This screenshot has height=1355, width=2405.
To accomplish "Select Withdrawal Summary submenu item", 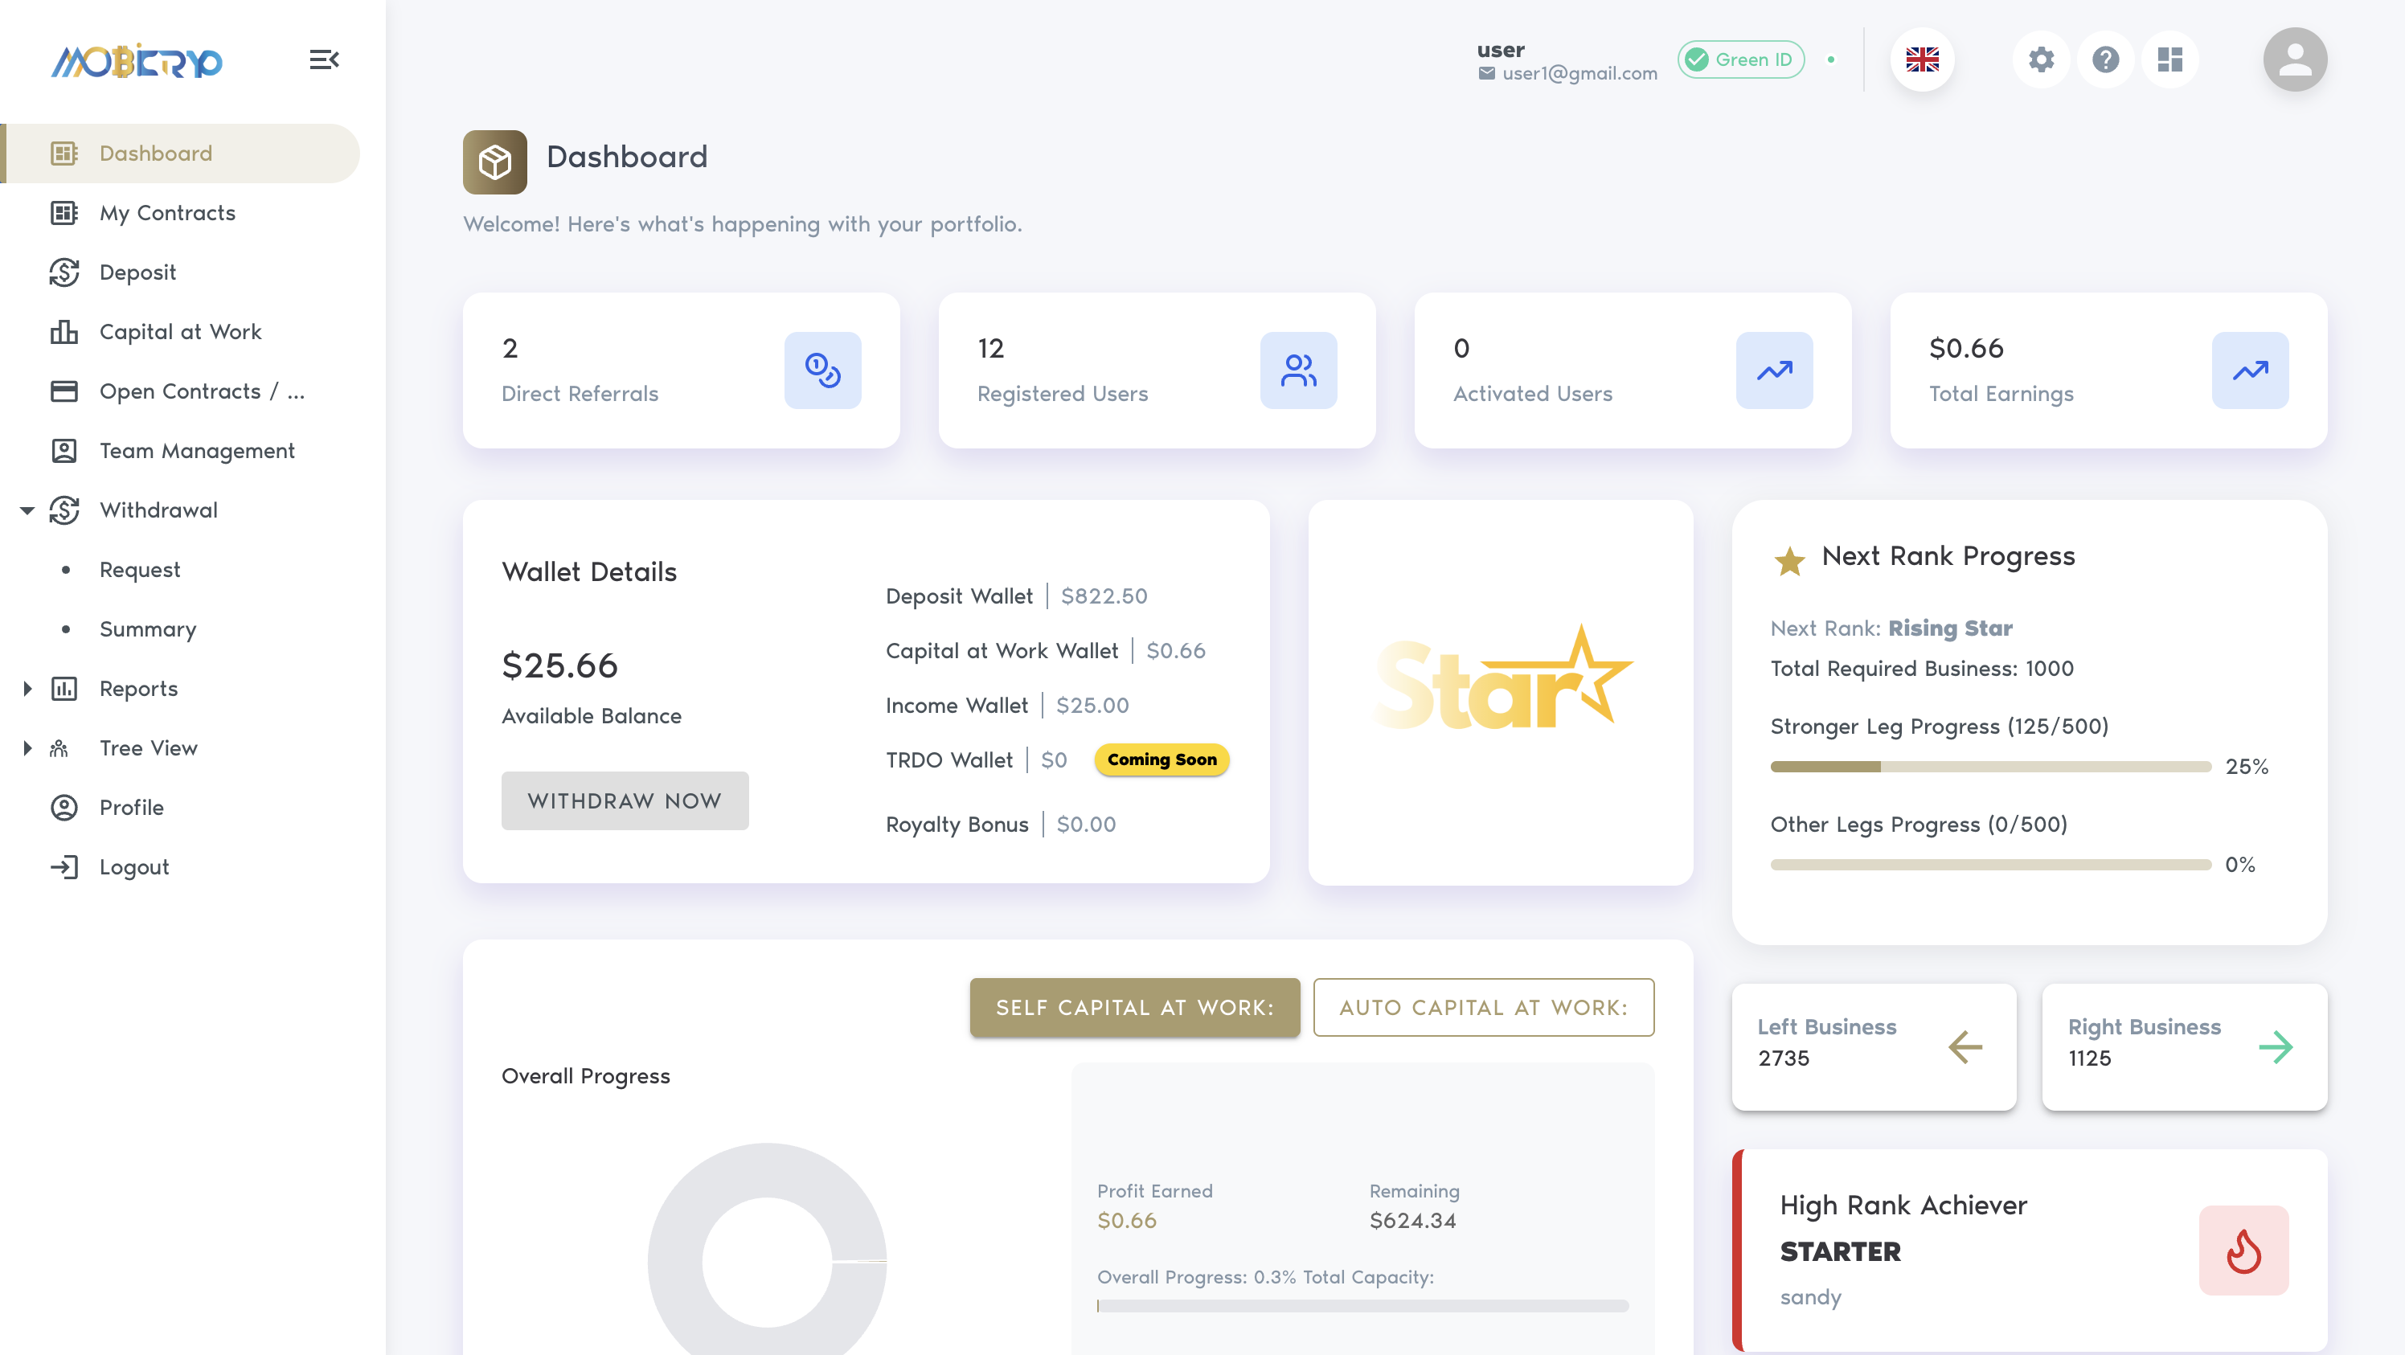I will 148,629.
